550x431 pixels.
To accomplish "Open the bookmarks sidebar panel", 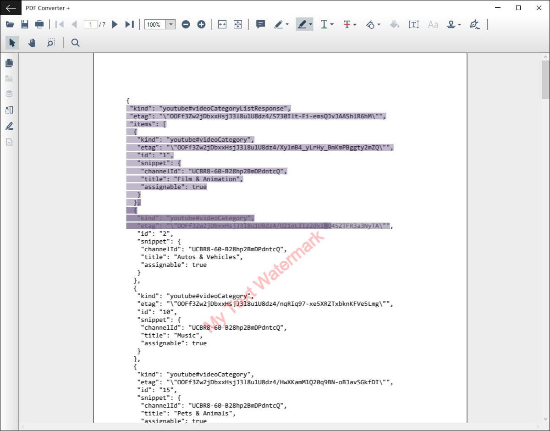I will coord(9,78).
